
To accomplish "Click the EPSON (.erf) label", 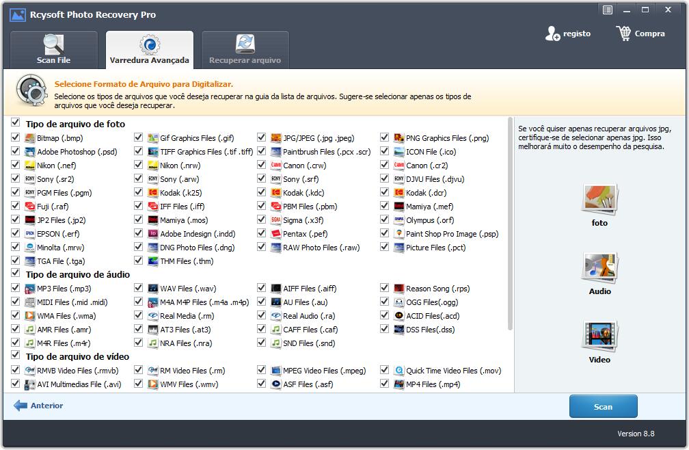I will point(58,234).
